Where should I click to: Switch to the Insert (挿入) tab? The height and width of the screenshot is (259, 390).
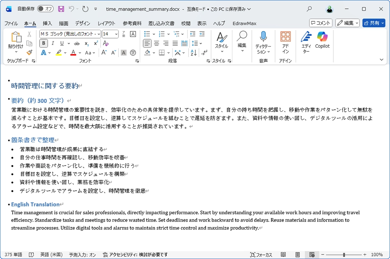(48, 23)
